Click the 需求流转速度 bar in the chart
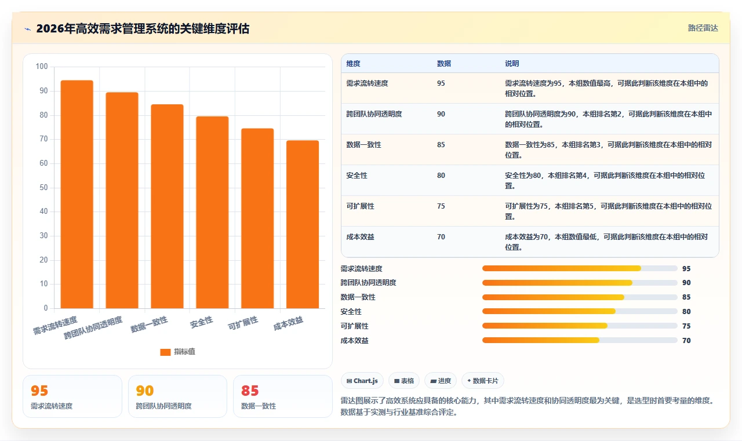The image size is (742, 441). tap(77, 194)
